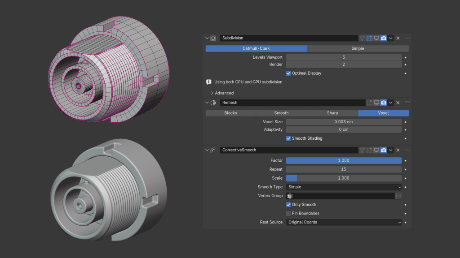Viewport: 460px width, 258px height.
Task: Select the Simple subdivision type
Action: coord(358,48)
